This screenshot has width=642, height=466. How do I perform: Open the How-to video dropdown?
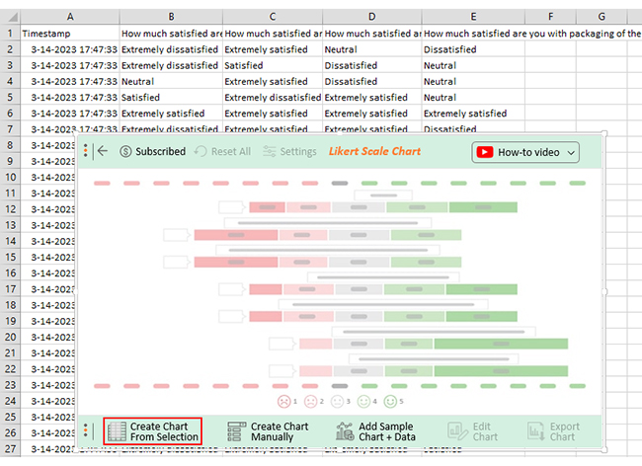525,152
